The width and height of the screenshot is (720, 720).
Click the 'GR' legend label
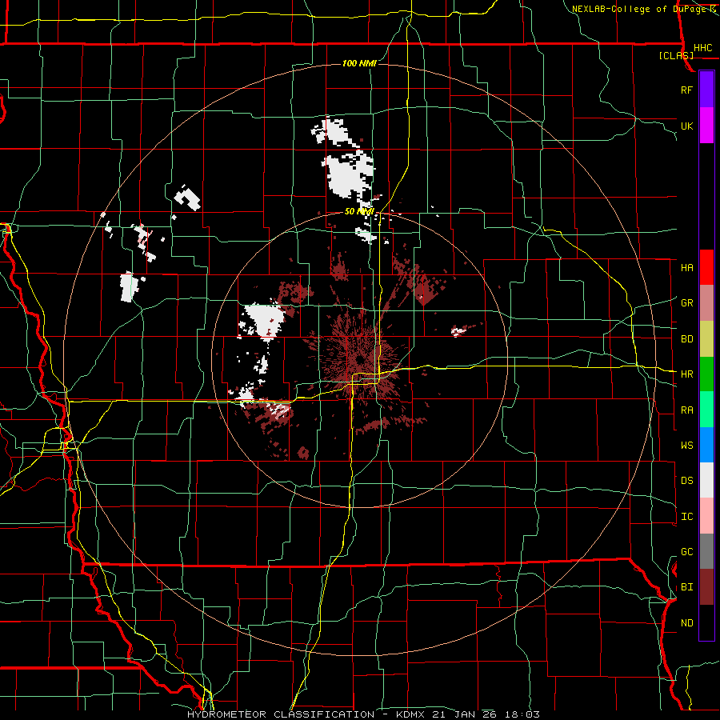686,303
